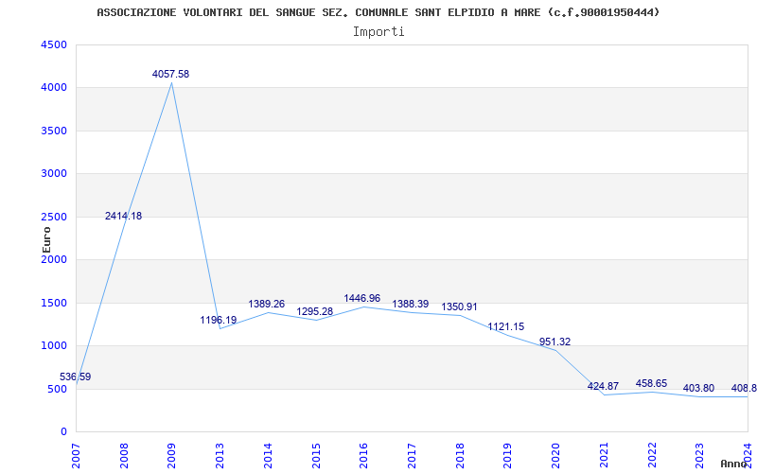
Task: Select the 2015 x-axis year label
Action: click(x=316, y=456)
